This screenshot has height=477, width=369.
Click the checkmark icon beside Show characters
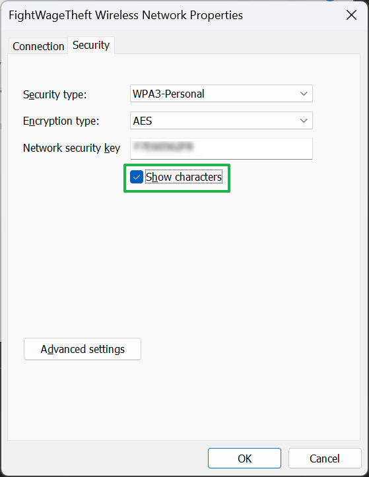pyautogui.click(x=137, y=177)
